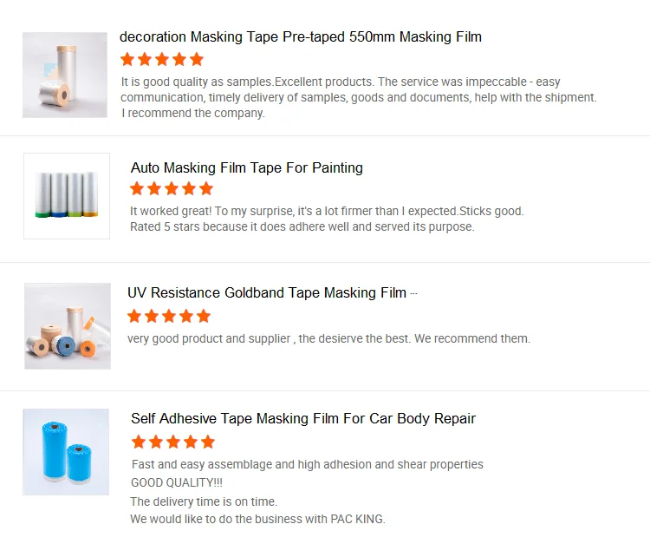Viewport: 650px width, 557px height.
Task: Click the middle star under UV Resistance Goldband Tape
Action: [169, 316]
